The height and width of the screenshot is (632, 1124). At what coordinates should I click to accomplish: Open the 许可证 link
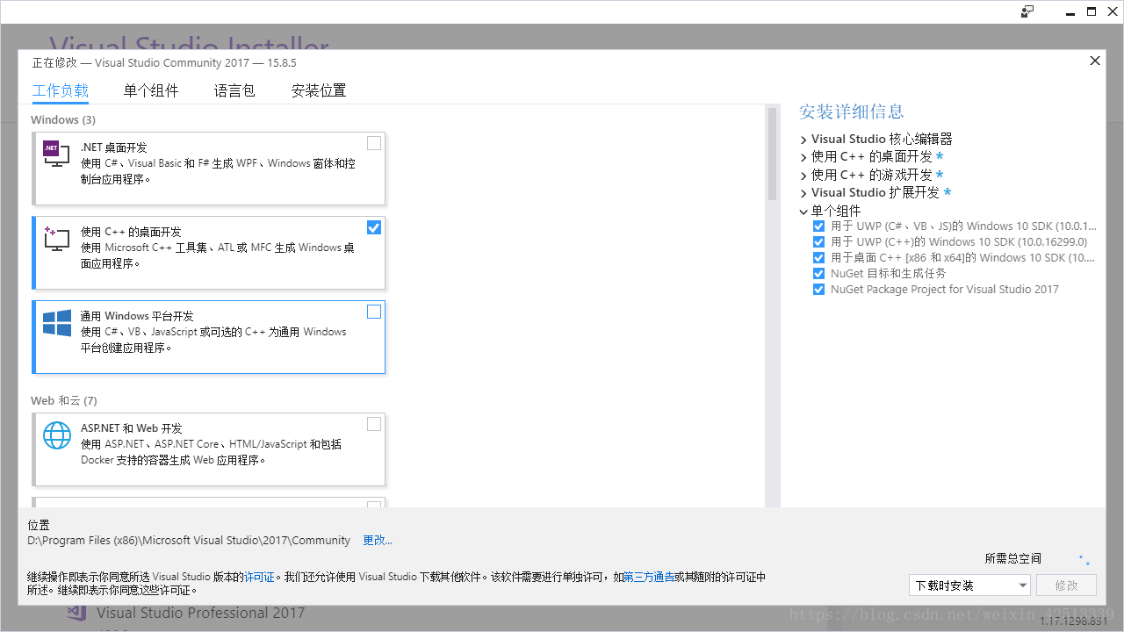click(x=259, y=577)
